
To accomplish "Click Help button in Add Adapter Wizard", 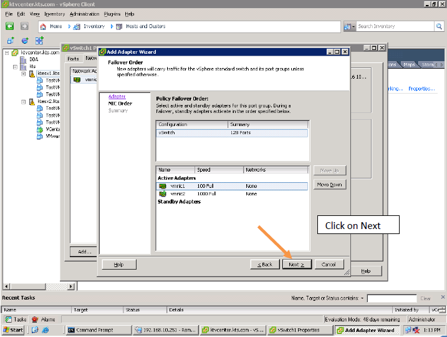I will click(x=119, y=264).
